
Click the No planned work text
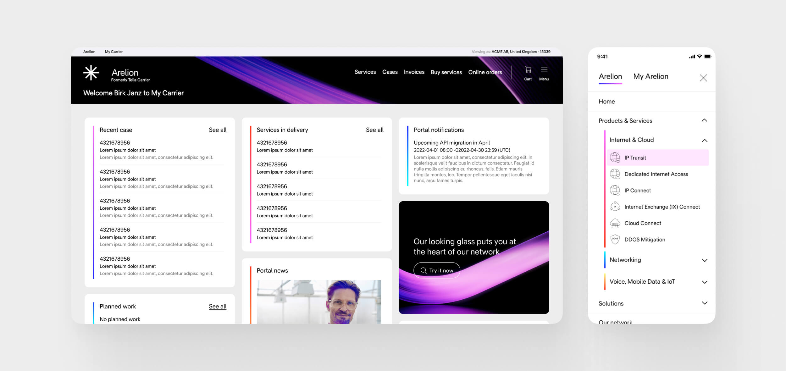tap(120, 319)
